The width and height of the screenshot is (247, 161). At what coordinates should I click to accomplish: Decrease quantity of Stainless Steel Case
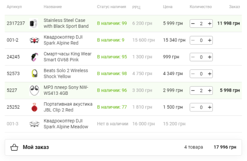click(x=193, y=24)
